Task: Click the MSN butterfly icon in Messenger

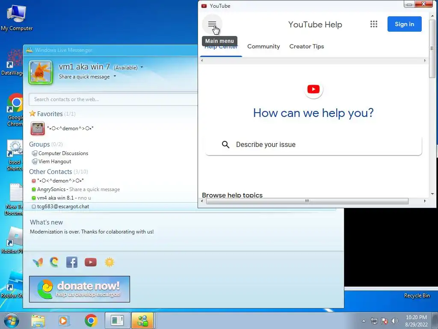Action: click(x=38, y=262)
